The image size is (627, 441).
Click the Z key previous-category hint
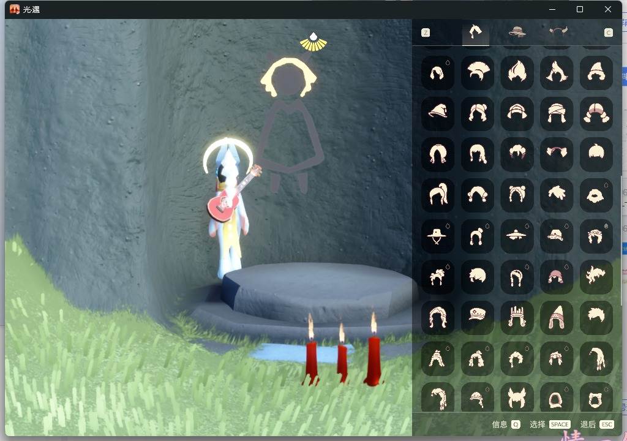coord(426,32)
